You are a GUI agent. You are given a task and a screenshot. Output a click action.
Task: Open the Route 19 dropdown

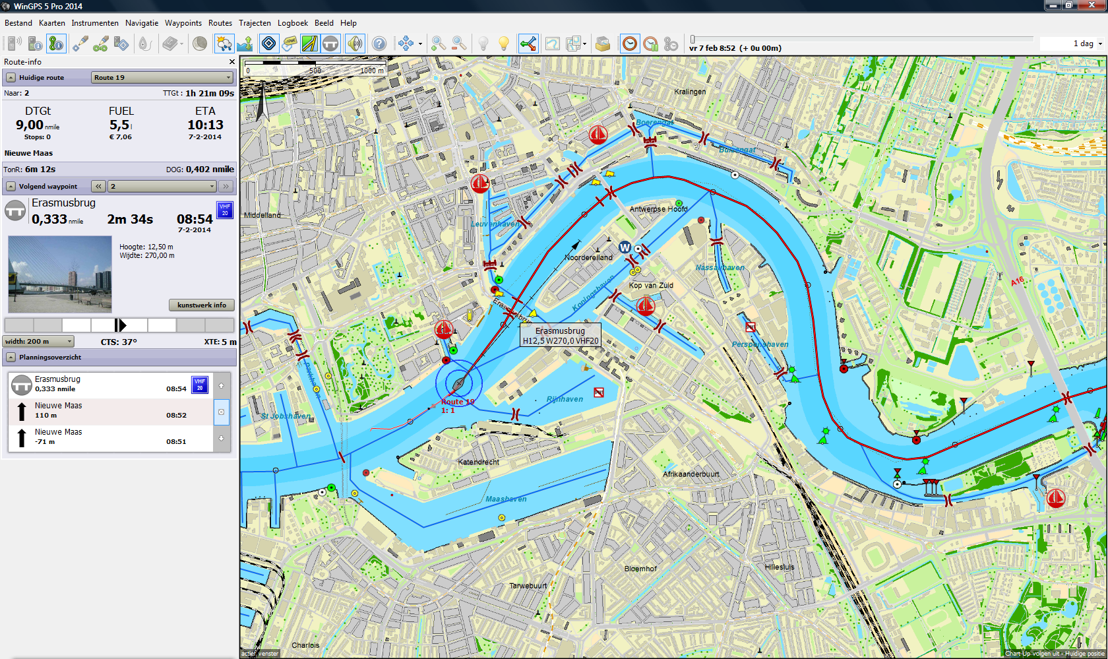[x=162, y=77]
